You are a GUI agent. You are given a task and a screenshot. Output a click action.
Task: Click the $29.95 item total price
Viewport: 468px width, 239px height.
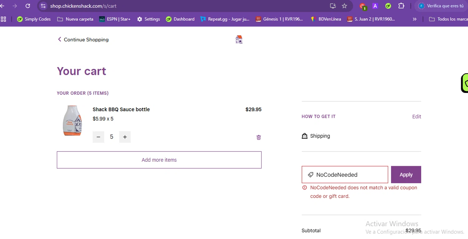point(253,109)
